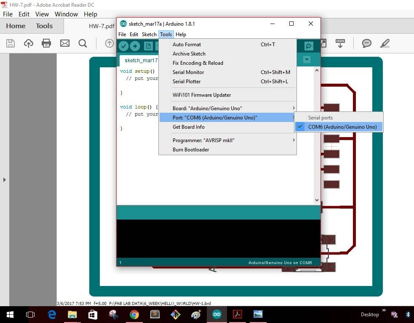Open the Acrobat File menu
414x323 pixels.
(8, 14)
